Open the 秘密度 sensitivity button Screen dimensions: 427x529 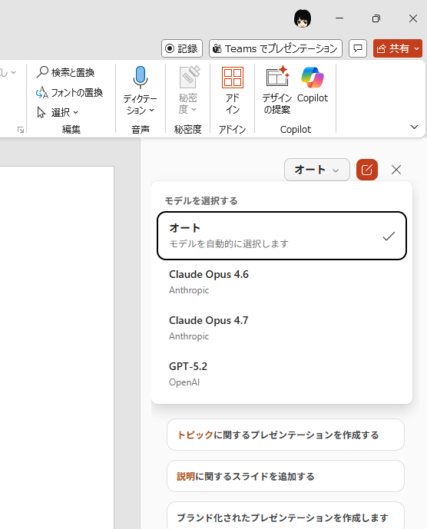click(187, 91)
